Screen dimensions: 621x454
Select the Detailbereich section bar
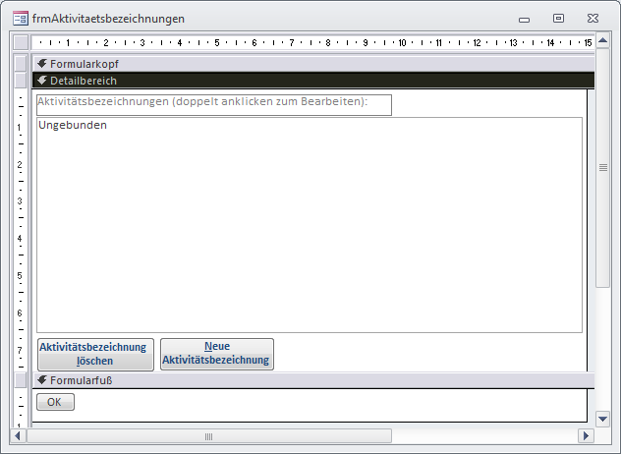(x=295, y=81)
